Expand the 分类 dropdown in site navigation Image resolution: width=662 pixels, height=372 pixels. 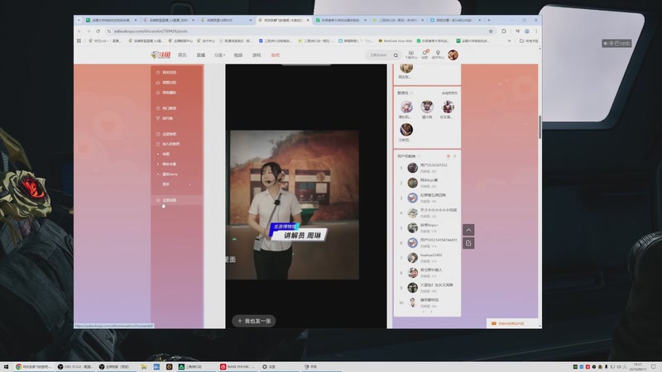coord(219,55)
